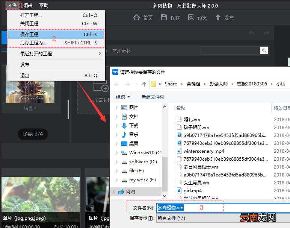This screenshot has height=228, width=290.
Task: Select file winterscenery.mp4
Action: [x=204, y=151]
